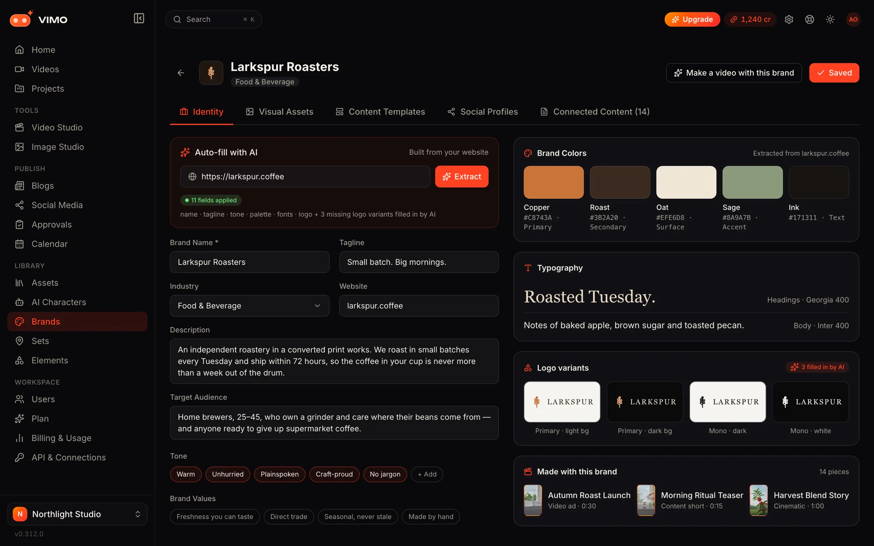This screenshot has width=874, height=546.
Task: Open Assets library
Action: pos(77,283)
